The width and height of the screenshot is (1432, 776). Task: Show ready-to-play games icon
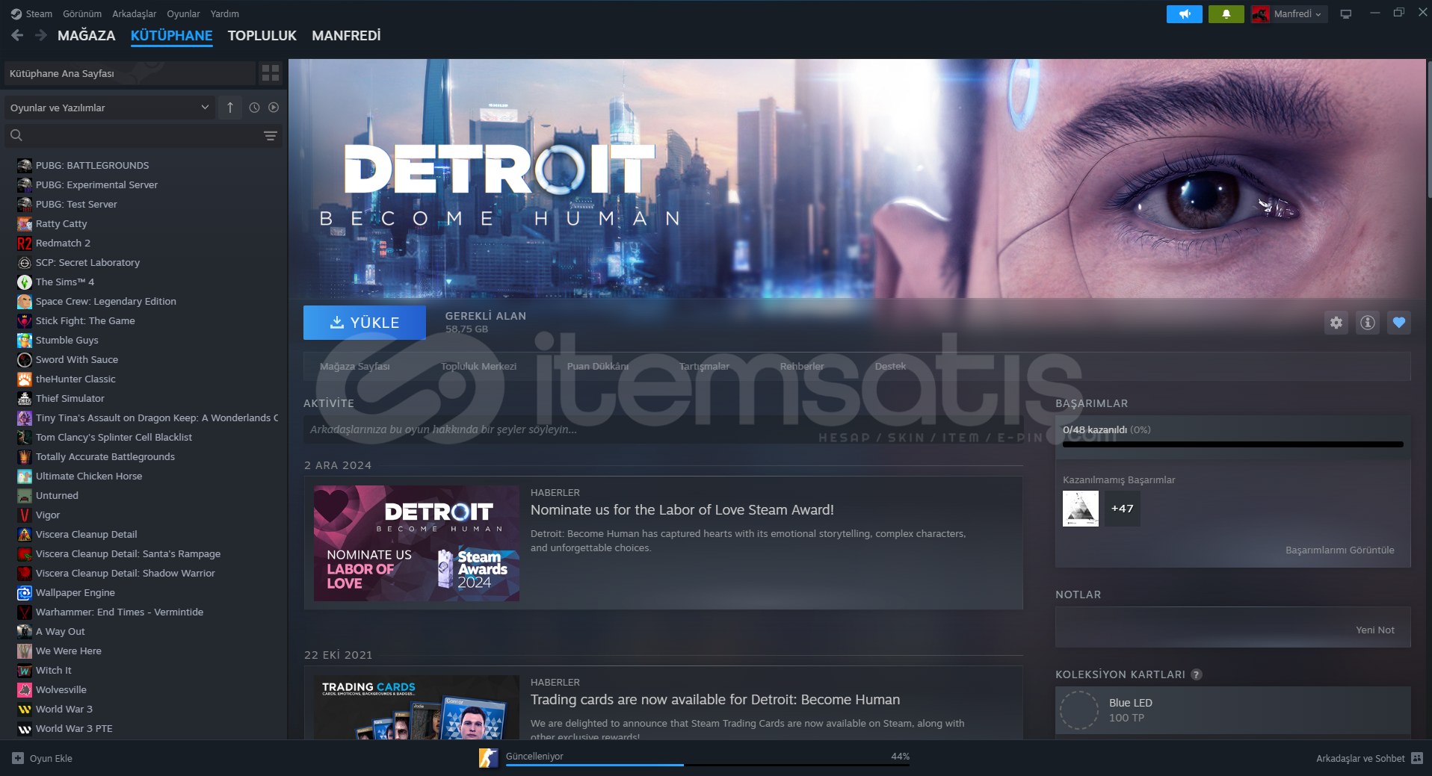(274, 108)
